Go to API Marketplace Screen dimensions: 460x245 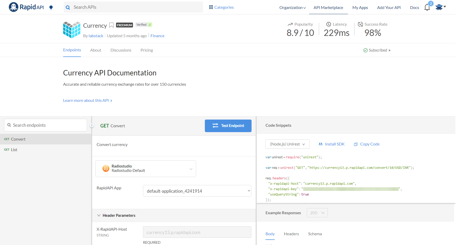point(328,7)
